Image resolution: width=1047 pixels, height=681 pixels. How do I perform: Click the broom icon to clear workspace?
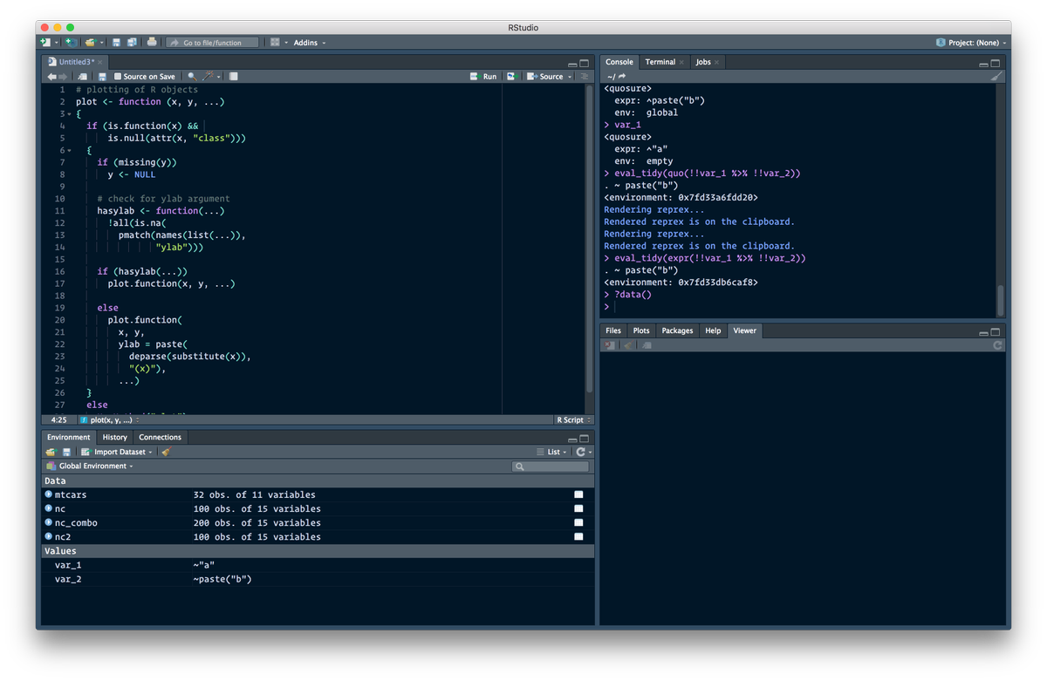click(165, 452)
